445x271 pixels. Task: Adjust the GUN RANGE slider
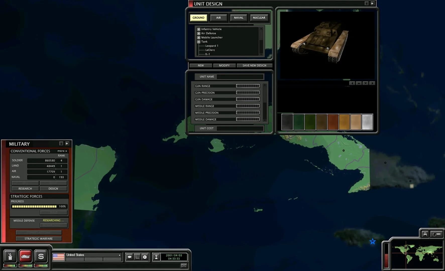coord(248,86)
